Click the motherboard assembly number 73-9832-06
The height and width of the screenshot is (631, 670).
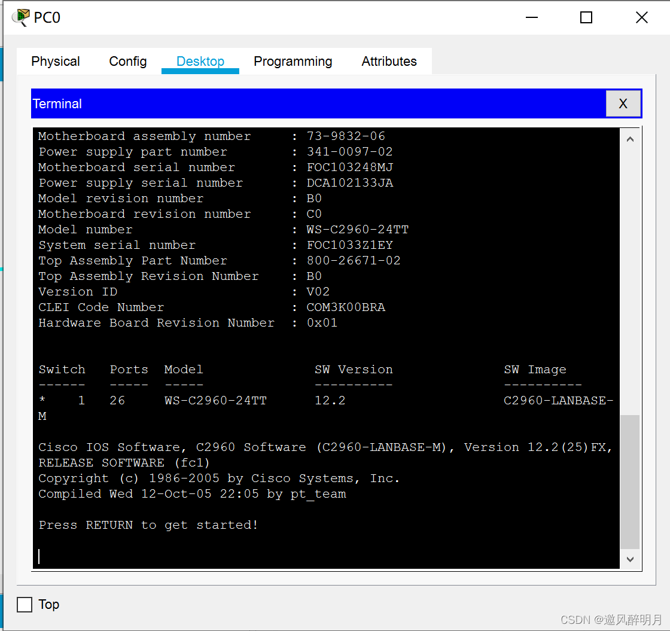(346, 136)
